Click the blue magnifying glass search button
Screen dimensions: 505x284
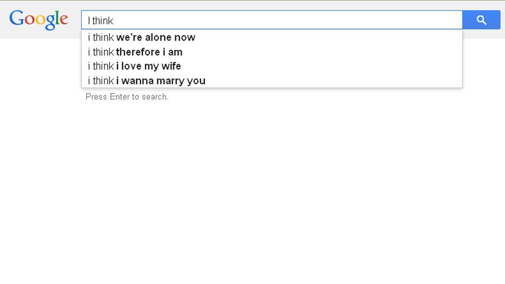[x=481, y=20]
